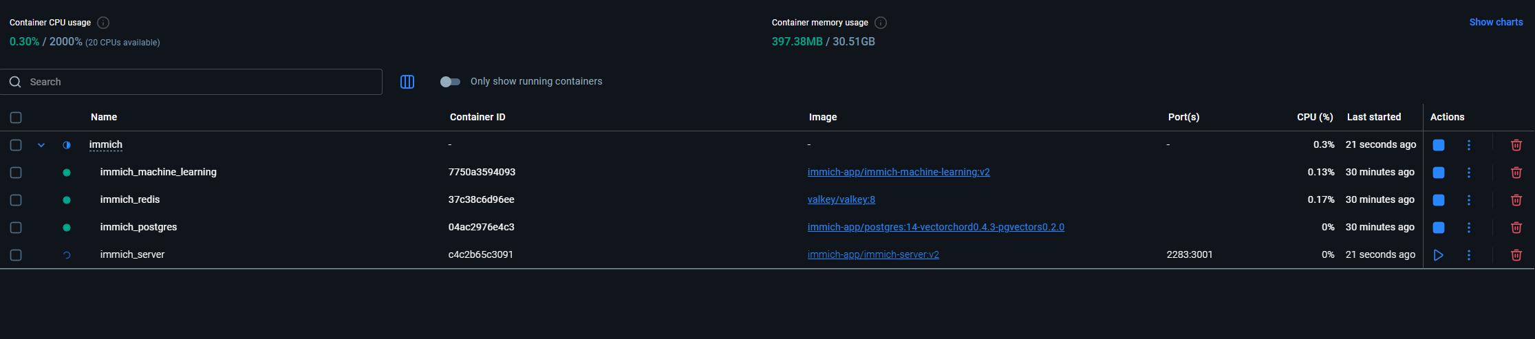This screenshot has height=339, width=1535.
Task: Delete the immich_server container
Action: click(1516, 255)
